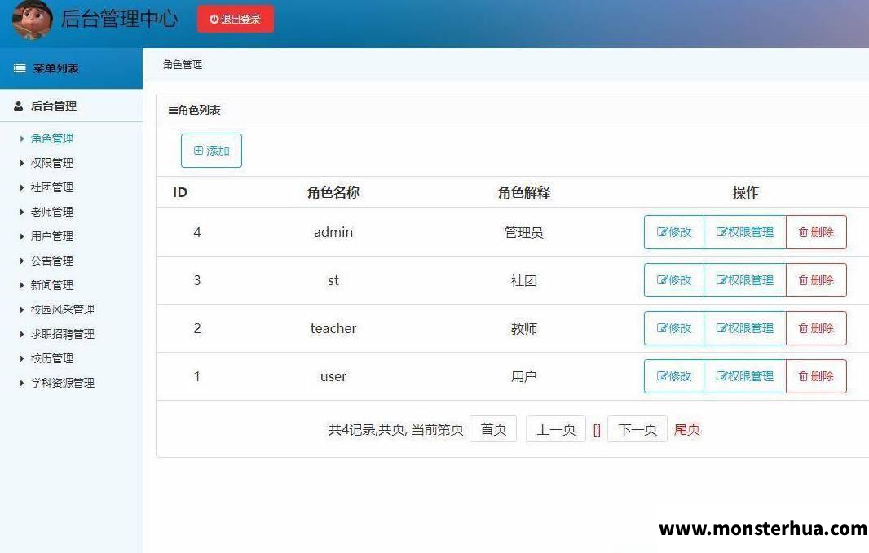Click the arrow beside 权限管理
869x553 pixels.
[22, 163]
